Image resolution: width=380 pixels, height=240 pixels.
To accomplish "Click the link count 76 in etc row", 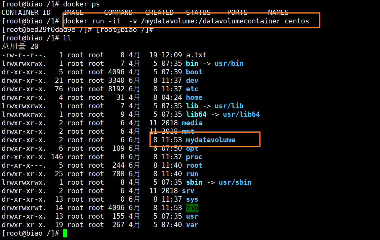I will (x=59, y=89).
